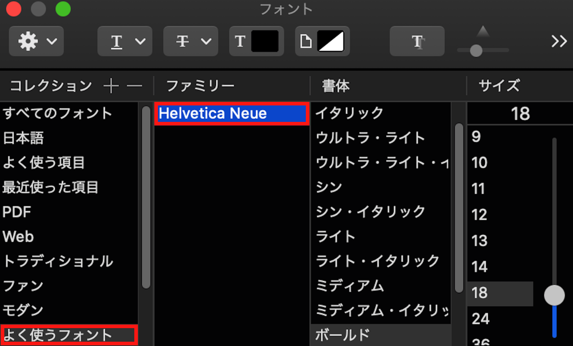Select 日本語 collection
Screen dimensions: 573x346
[x=69, y=138]
